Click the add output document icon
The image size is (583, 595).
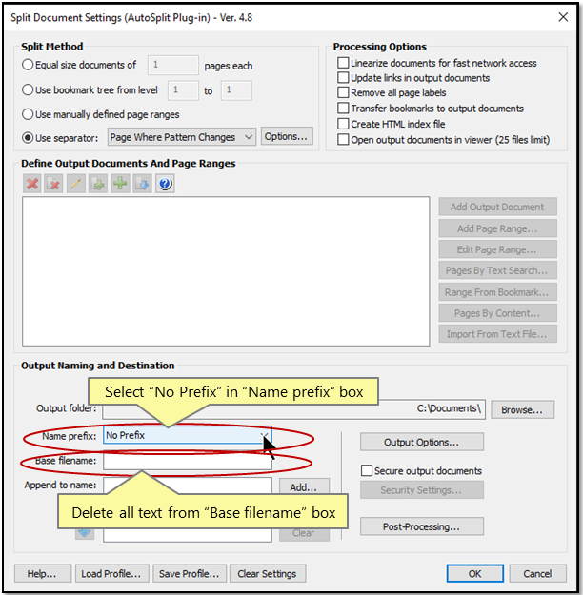tap(98, 184)
